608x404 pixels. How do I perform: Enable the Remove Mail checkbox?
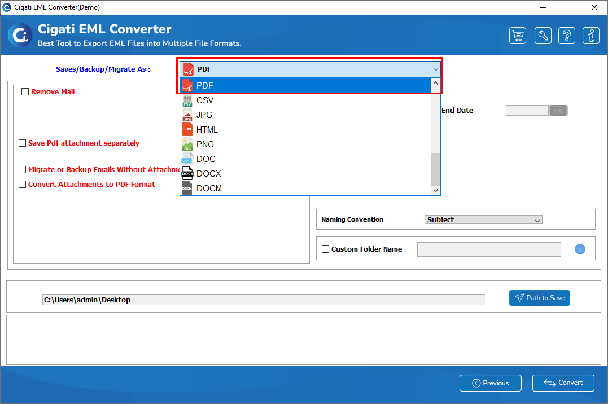point(25,92)
